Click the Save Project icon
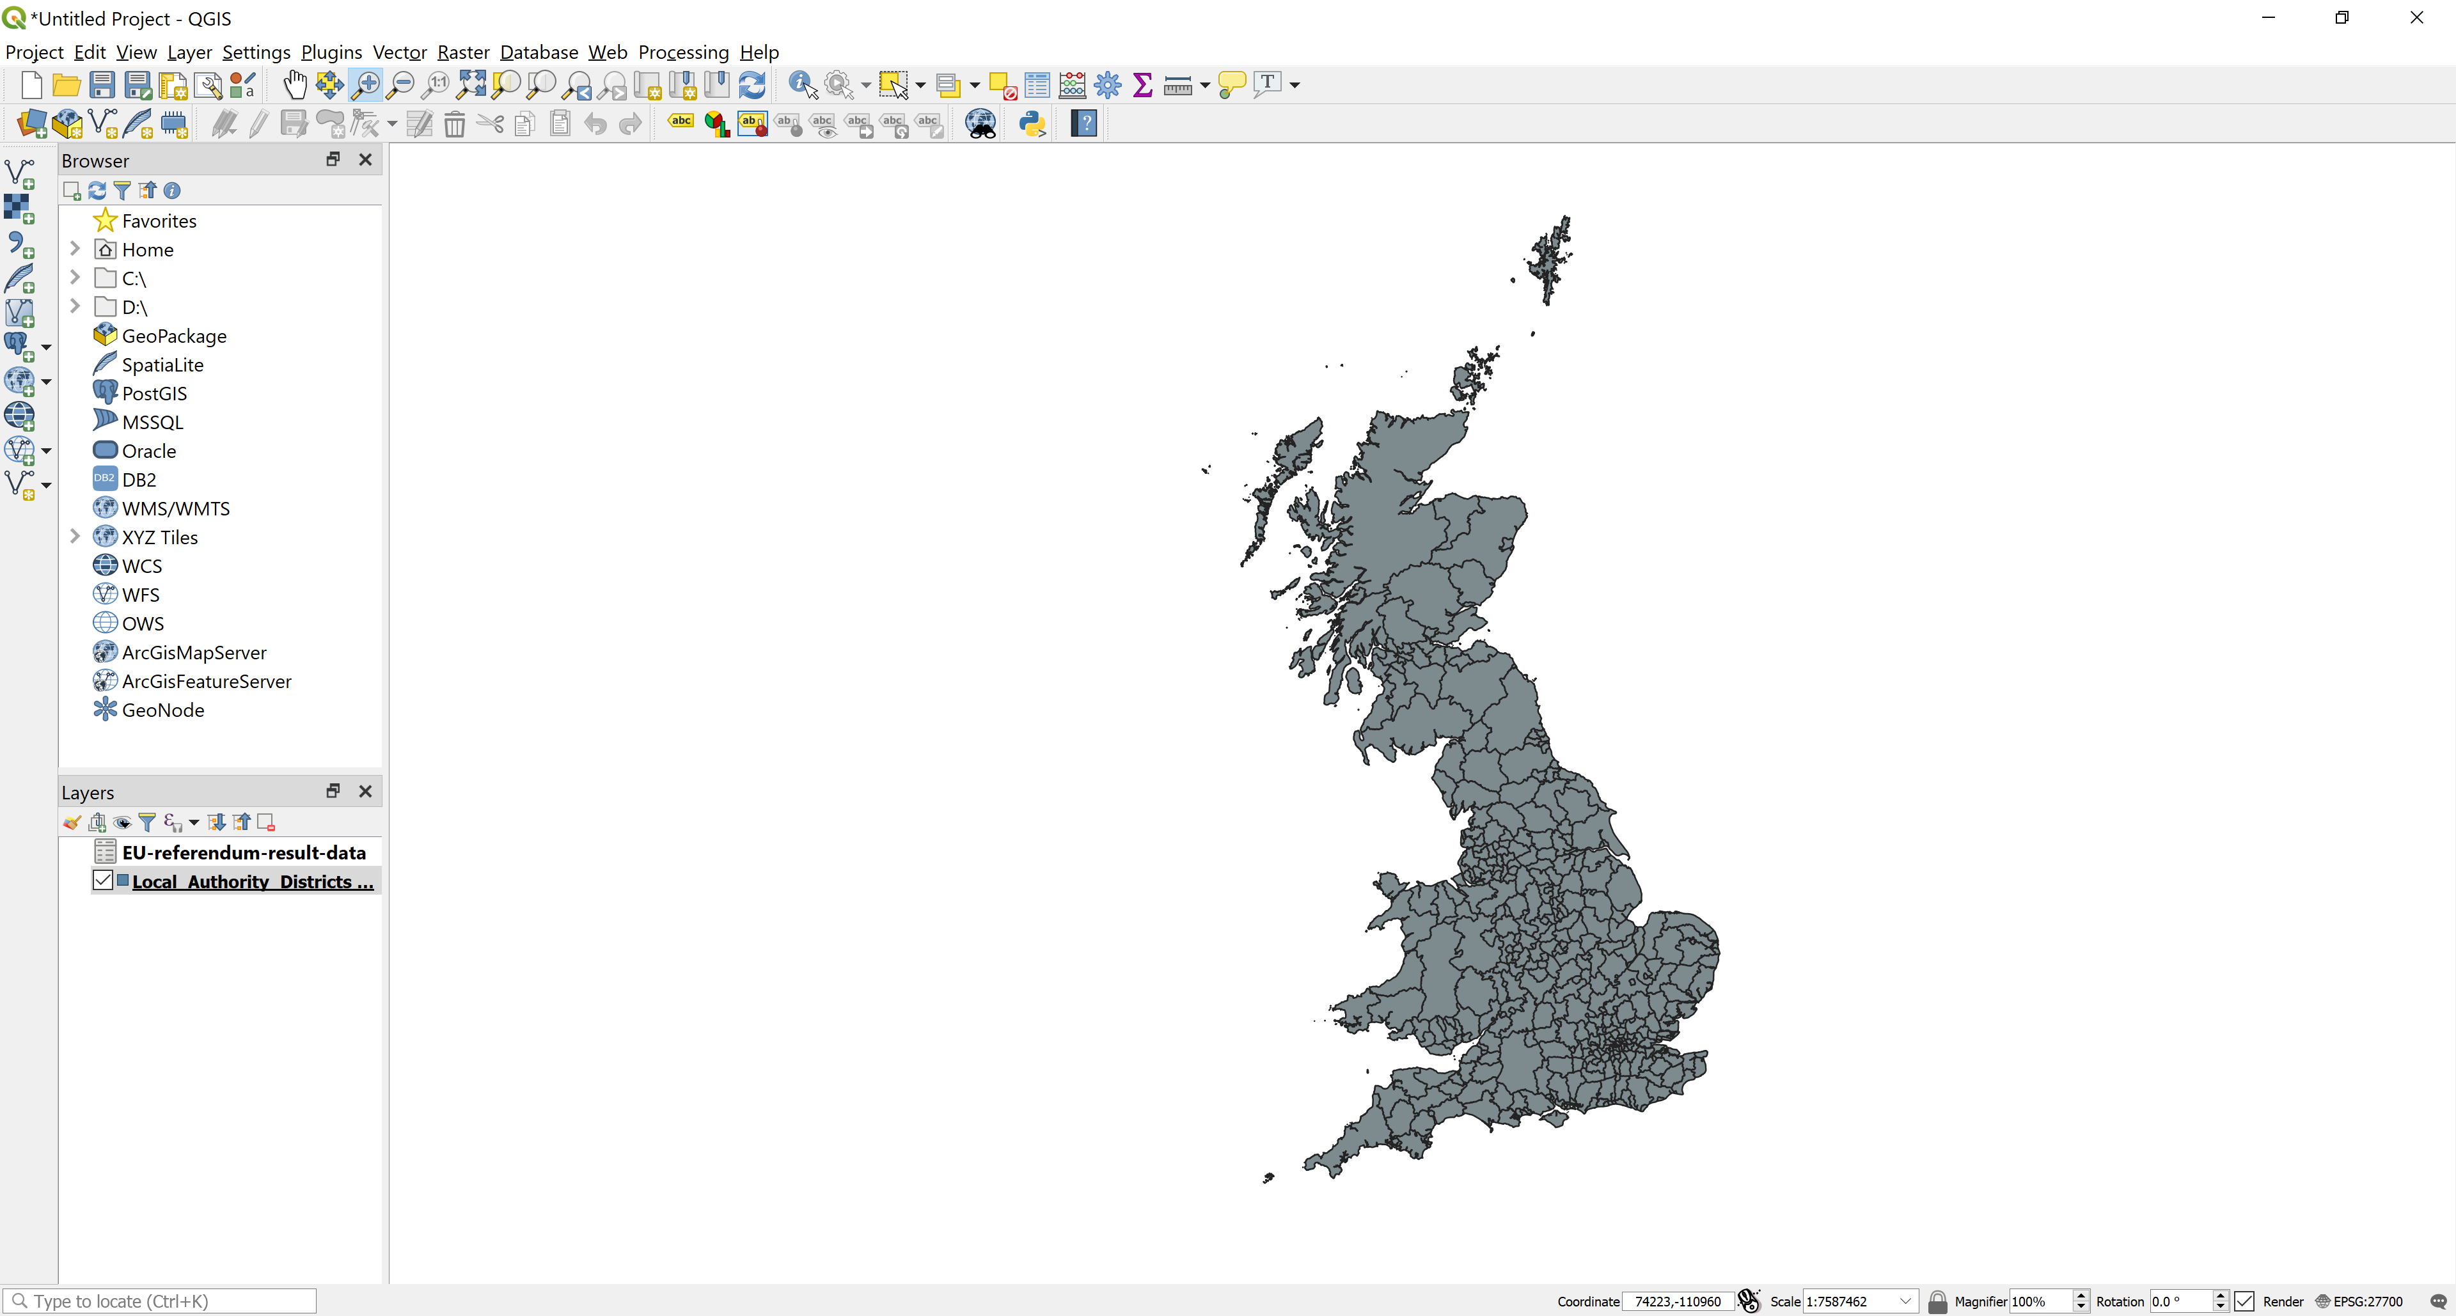 [102, 85]
